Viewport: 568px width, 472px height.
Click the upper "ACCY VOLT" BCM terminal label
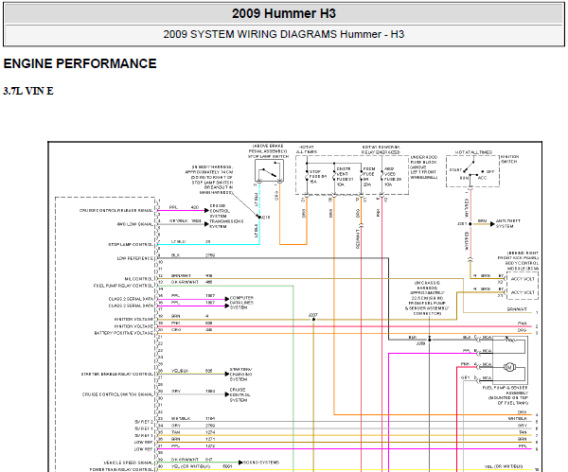pyautogui.click(x=523, y=279)
